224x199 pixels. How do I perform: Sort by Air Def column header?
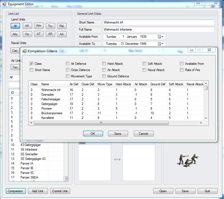click(74, 84)
